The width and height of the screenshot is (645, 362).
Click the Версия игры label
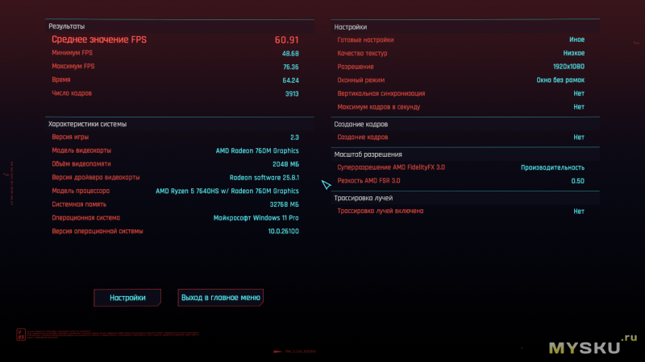(70, 137)
